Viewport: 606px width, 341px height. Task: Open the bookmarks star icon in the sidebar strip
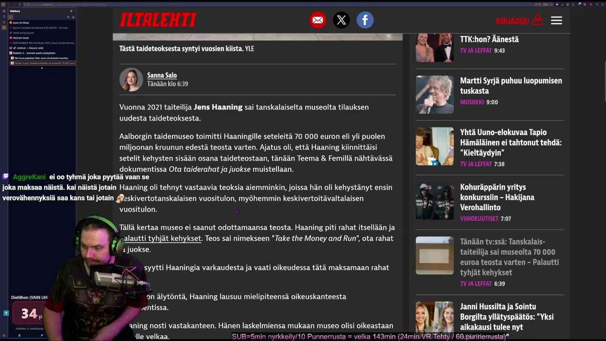pos(4,22)
